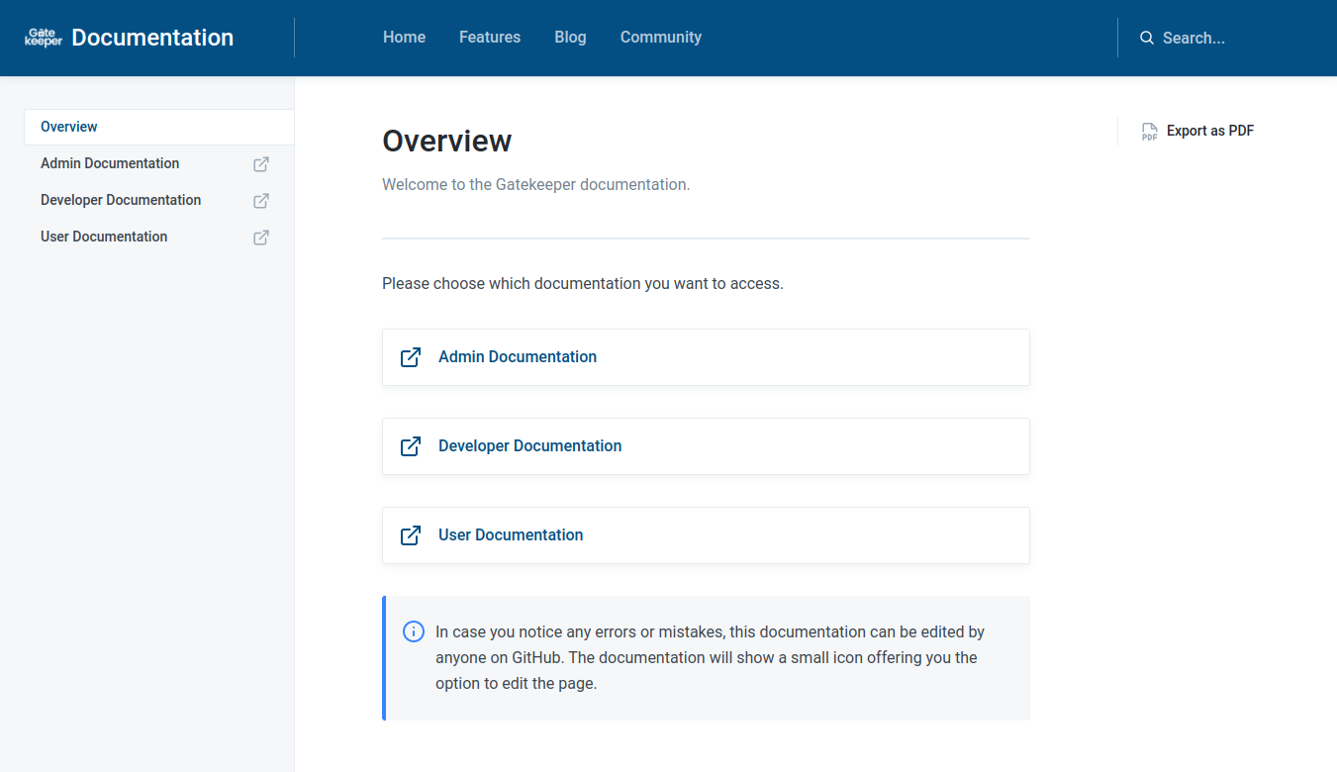Click the external-link icon on User Documentation card
The image size is (1337, 772).
click(x=411, y=535)
